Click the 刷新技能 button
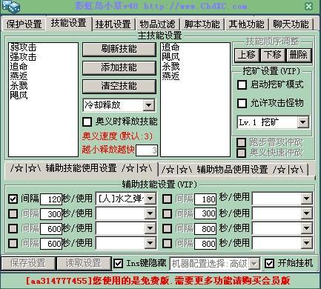 click(x=119, y=49)
